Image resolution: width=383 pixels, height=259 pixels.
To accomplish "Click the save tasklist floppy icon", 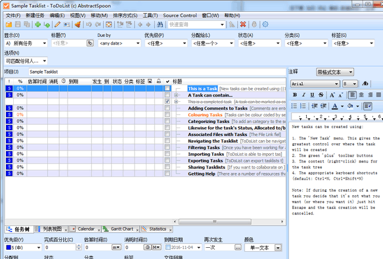I will click(x=18, y=24).
